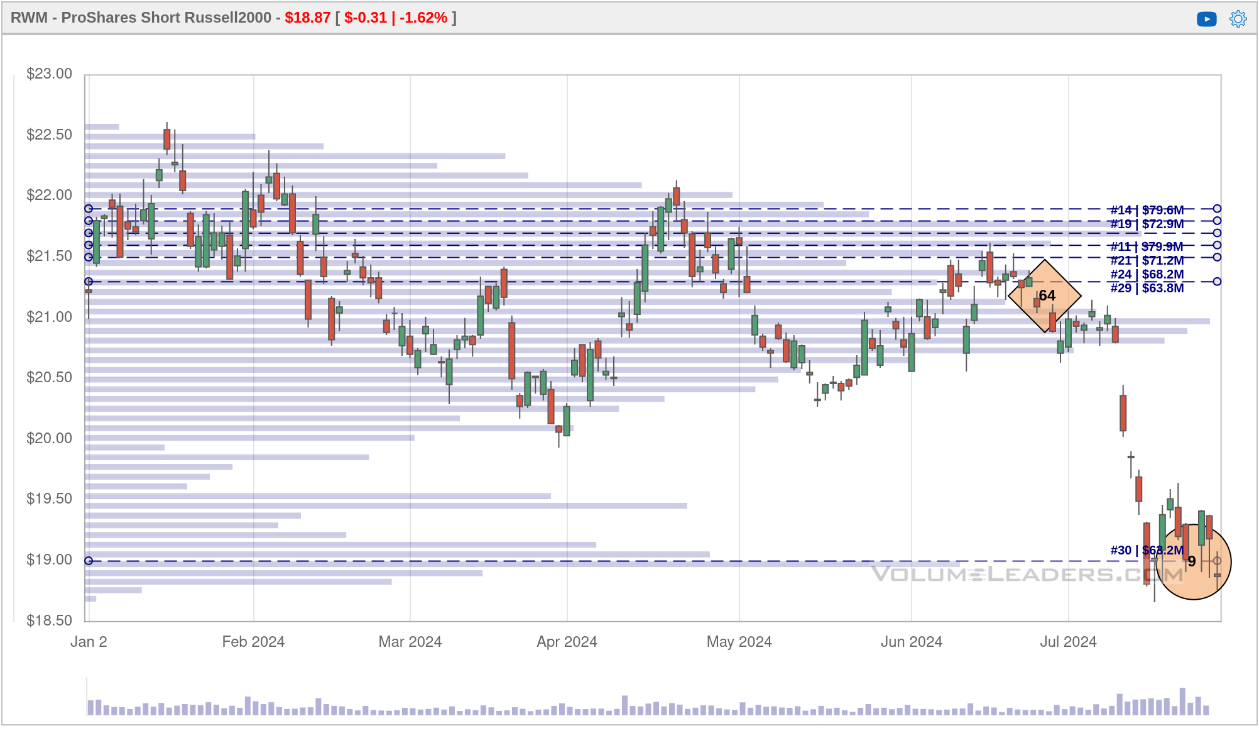Select the #19 | $72.9M level label
The height and width of the screenshot is (733, 1259).
pos(1147,224)
